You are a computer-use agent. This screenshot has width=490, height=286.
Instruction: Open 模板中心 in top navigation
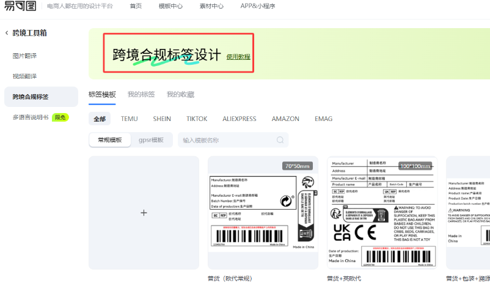(x=170, y=6)
